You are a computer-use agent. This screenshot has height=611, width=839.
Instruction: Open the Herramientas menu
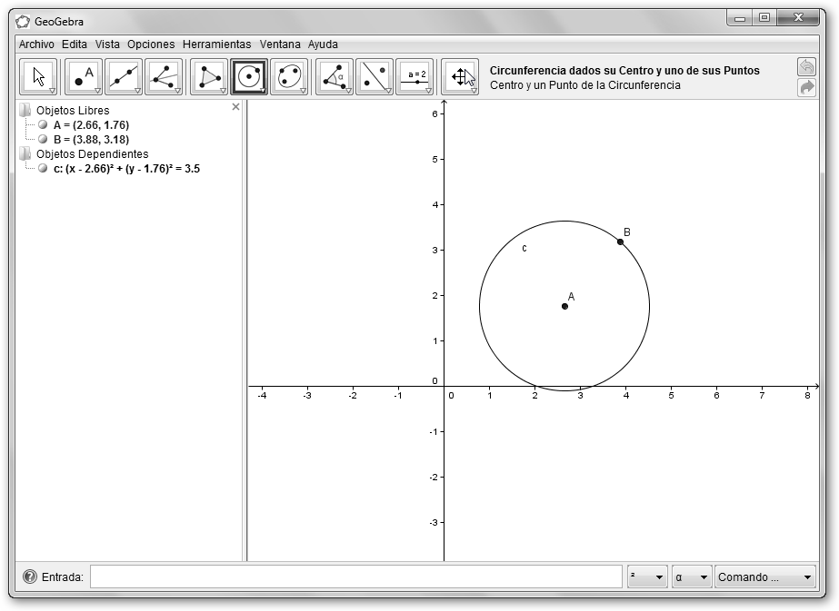tap(216, 44)
